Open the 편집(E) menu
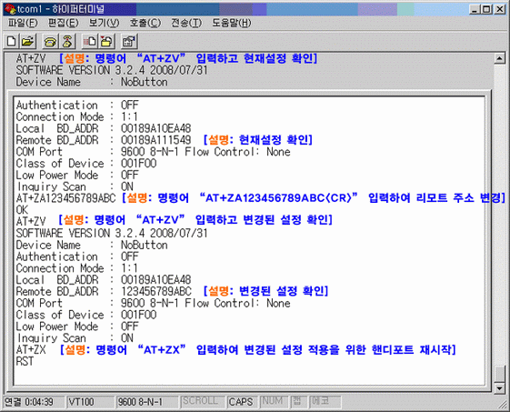The height and width of the screenshot is (412, 510). (x=64, y=23)
